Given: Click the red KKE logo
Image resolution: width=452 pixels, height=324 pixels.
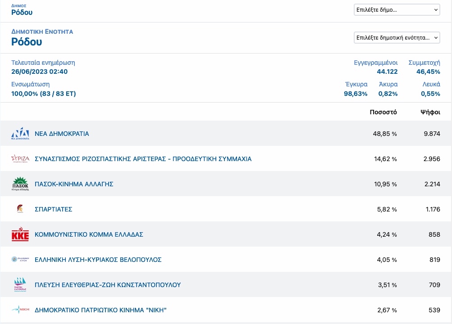Looking at the screenshot, I should pyautogui.click(x=20, y=234).
